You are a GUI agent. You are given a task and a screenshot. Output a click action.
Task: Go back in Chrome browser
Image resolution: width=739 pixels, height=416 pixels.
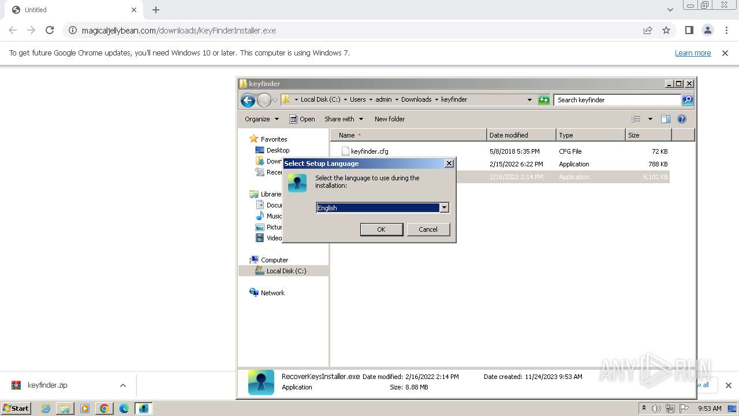pos(13,30)
